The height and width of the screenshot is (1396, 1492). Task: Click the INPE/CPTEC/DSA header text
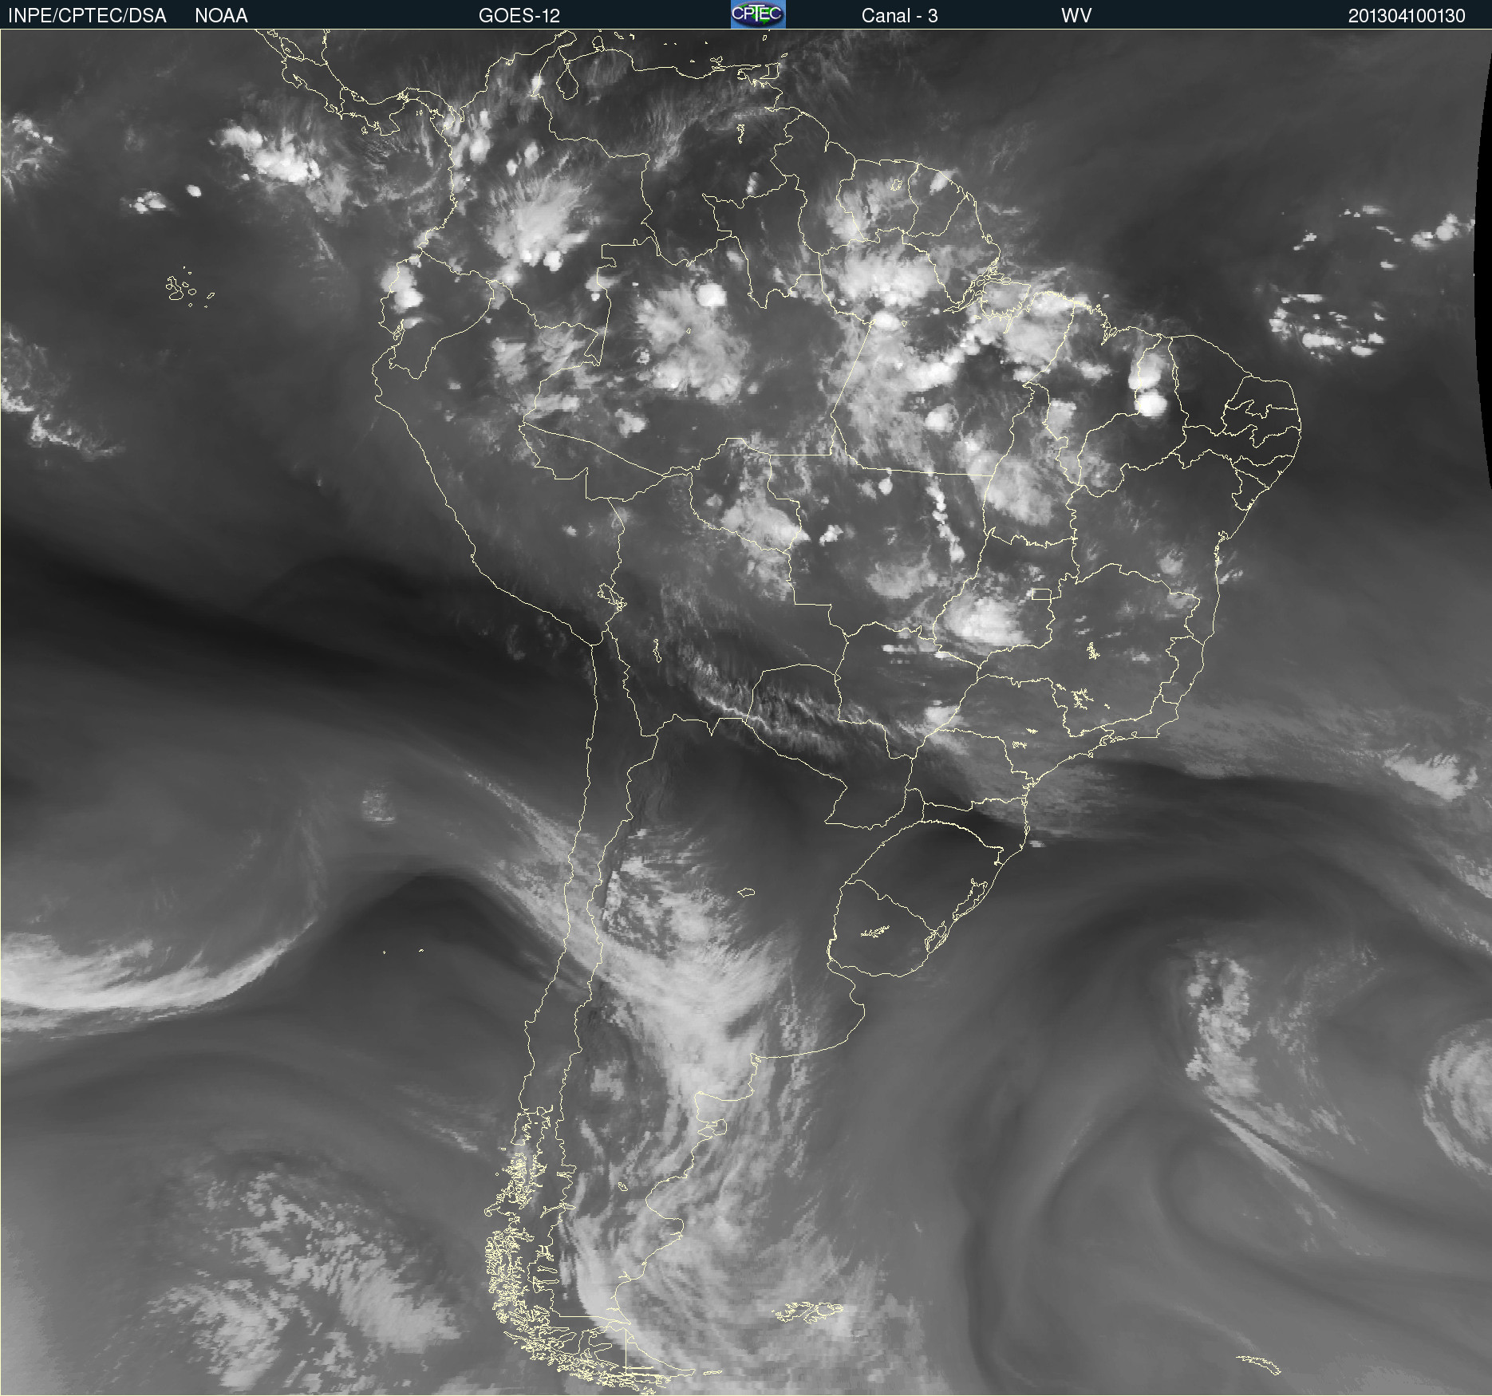pyautogui.click(x=87, y=16)
